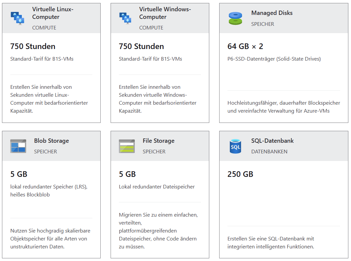The image size is (351, 261).
Task: Click the Virtuelle Linux-Computer icon
Action: [x=18, y=18]
